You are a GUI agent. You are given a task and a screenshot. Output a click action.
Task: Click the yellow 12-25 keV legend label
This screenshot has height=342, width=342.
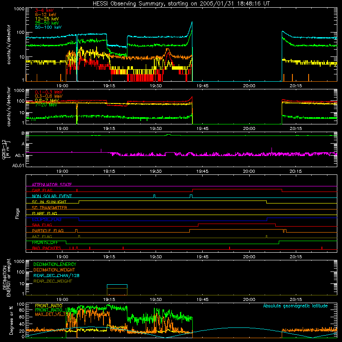(x=47, y=19)
